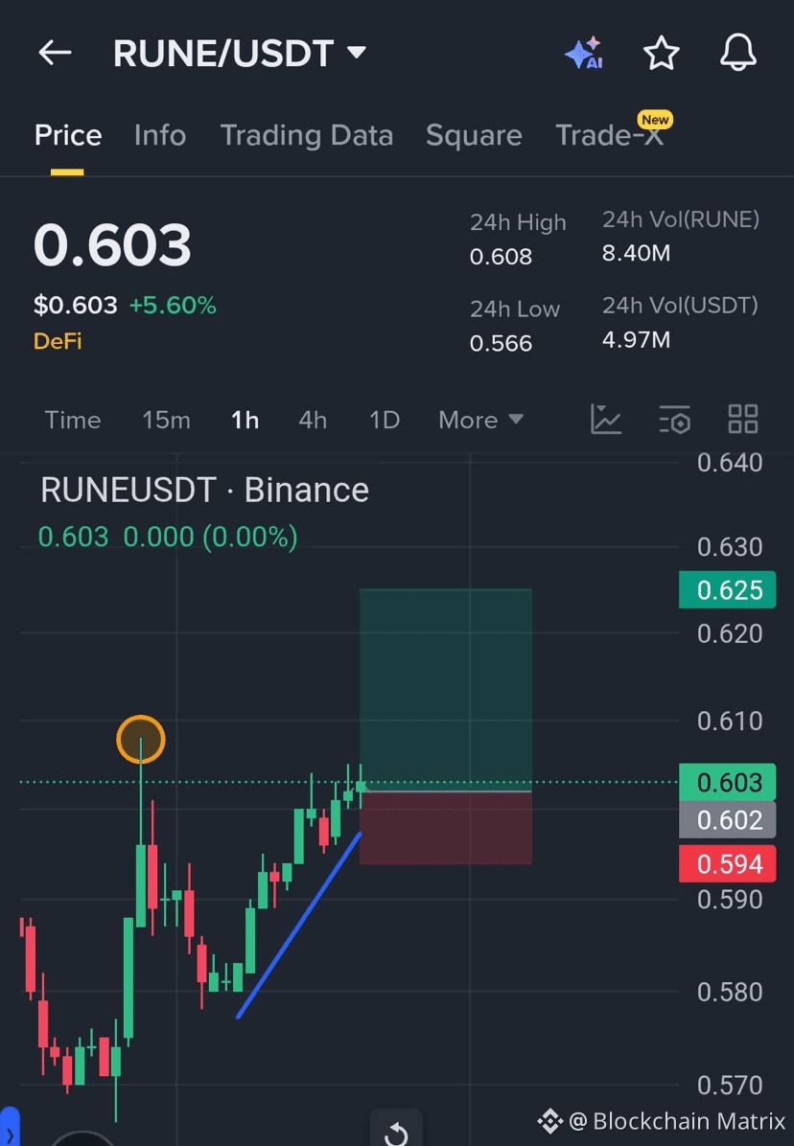Open the Binance AI assistant

(584, 53)
